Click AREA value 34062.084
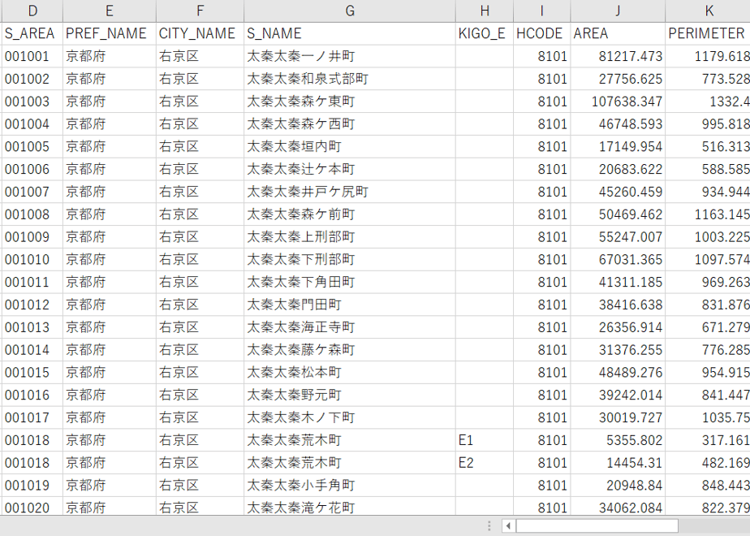Image resolution: width=750 pixels, height=536 pixels. click(618, 507)
